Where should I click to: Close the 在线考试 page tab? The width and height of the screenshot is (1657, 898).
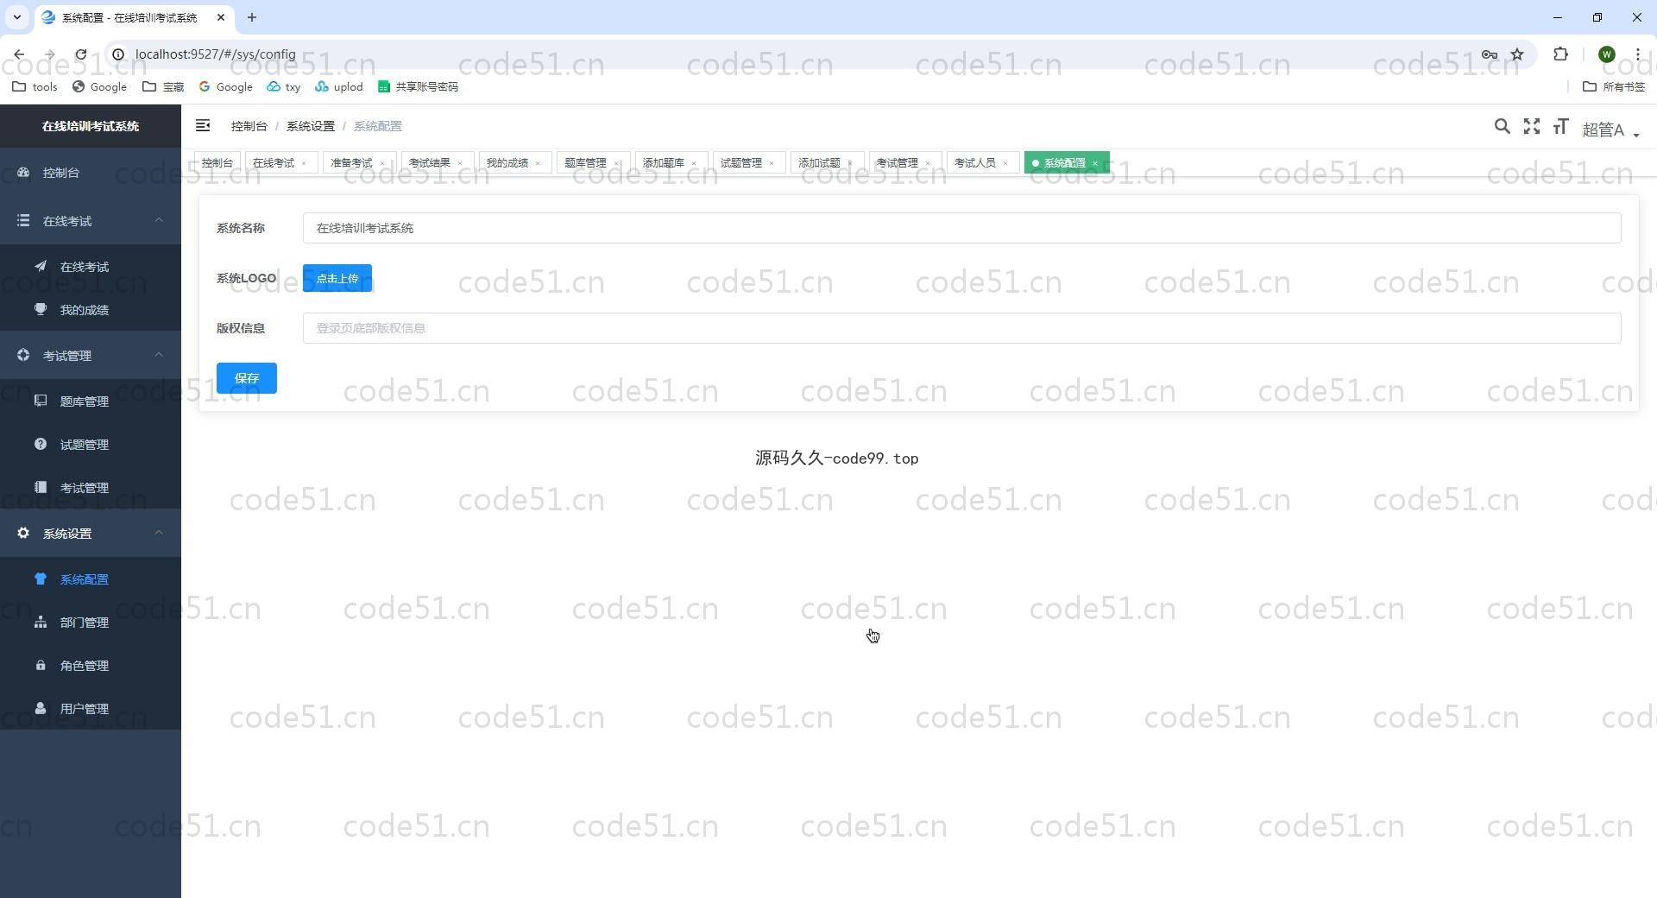click(304, 163)
